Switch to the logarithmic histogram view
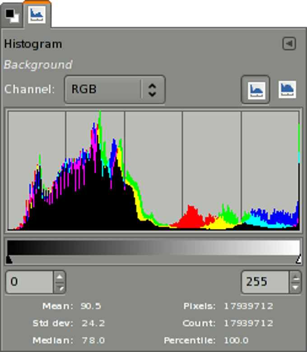Screen dimensions: 307x352 pos(287,89)
